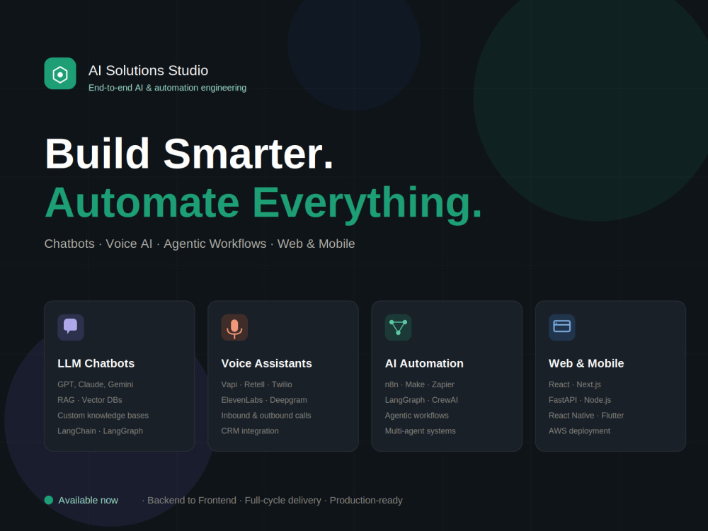
Task: Open the LLM Chatbots card heading
Action: [x=96, y=363]
